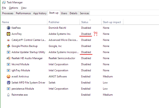Select the KeePass entry name
This screenshot has height=108, width=159.
coord(16,28)
